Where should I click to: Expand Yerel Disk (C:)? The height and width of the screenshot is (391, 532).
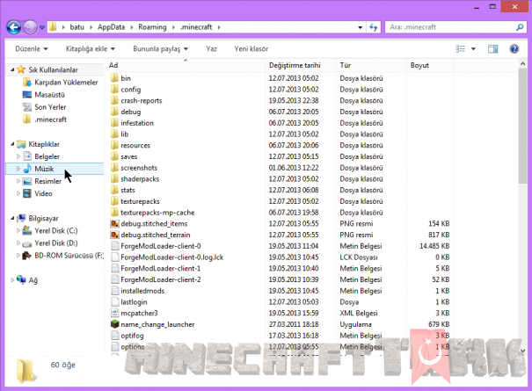(18, 230)
